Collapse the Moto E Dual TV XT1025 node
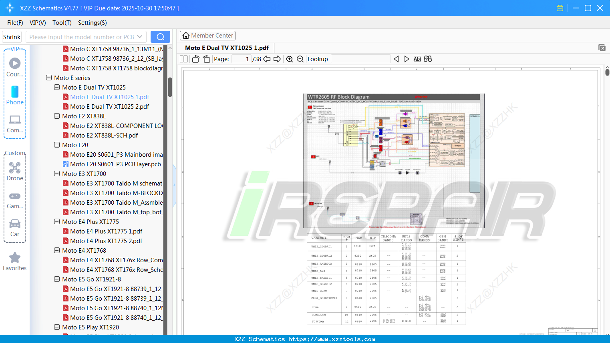The height and width of the screenshot is (343, 610). 57,87
